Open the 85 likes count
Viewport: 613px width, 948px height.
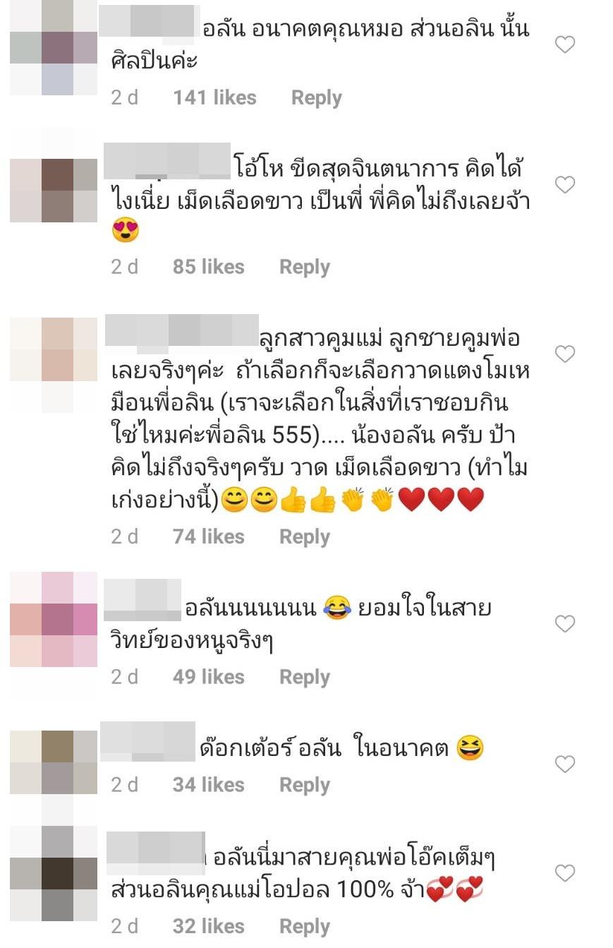tap(209, 267)
